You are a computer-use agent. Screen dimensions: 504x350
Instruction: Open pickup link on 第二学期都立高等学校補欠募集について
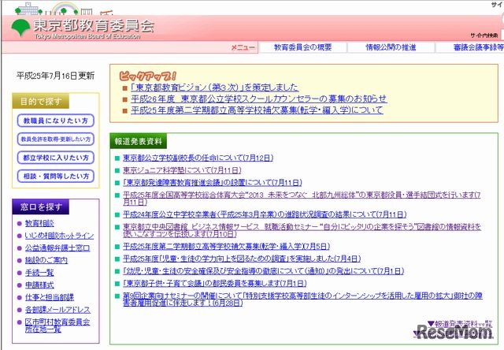[257, 110]
